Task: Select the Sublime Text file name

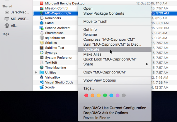Action: 55,48
